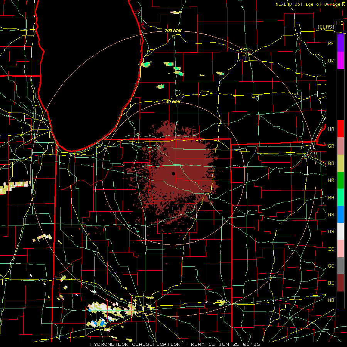
Task: Click the HHC product code label
Action: (339, 23)
